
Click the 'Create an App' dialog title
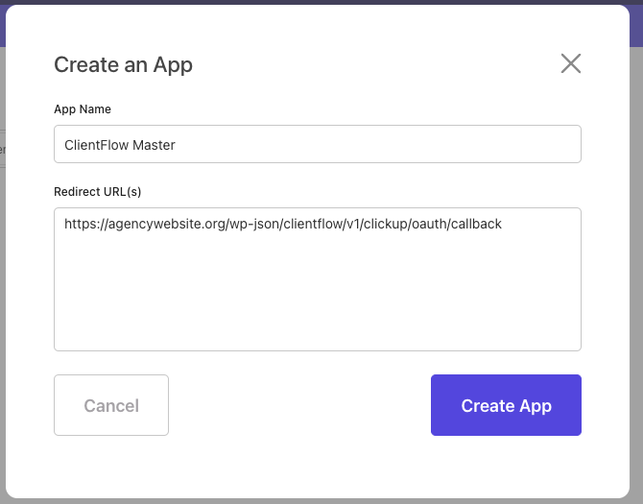[x=123, y=64]
